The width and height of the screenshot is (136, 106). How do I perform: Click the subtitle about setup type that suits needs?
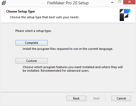[44, 17]
